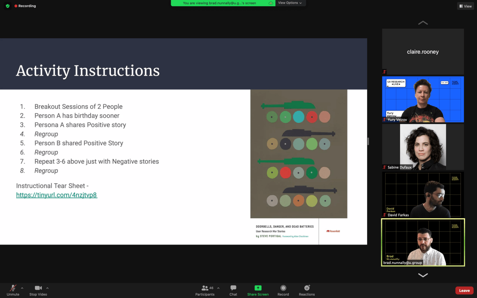This screenshot has width=477, height=298.
Task: Click the 'Activity Instructions' slide title
Action: tap(88, 71)
